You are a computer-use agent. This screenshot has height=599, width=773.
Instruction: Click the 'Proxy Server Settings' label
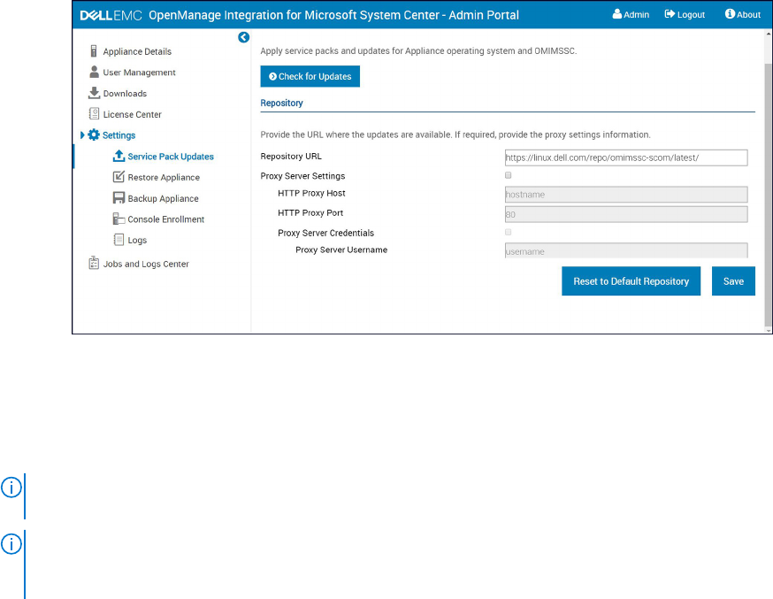pos(302,176)
